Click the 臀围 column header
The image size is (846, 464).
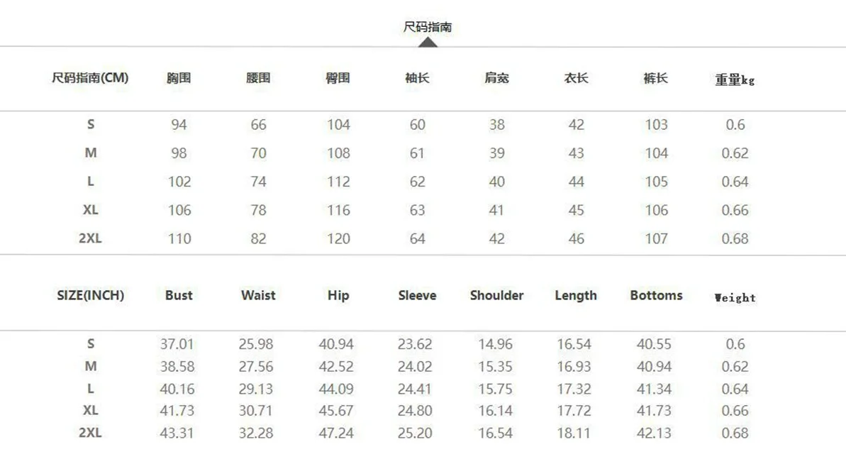(338, 78)
